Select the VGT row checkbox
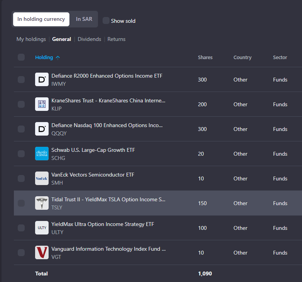Viewport: 302px width, 282px height. click(21, 252)
